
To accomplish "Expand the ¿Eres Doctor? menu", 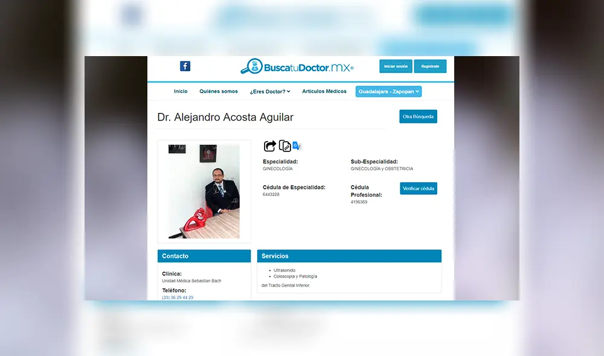I will pos(269,91).
